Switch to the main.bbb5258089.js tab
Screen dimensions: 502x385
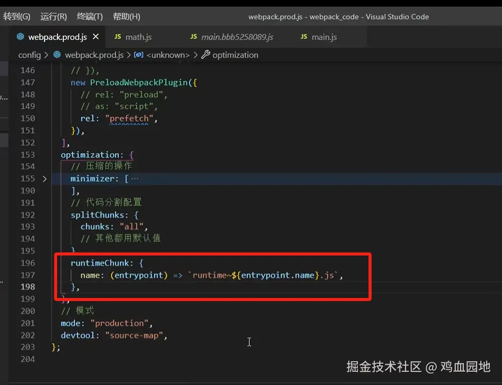coord(237,37)
